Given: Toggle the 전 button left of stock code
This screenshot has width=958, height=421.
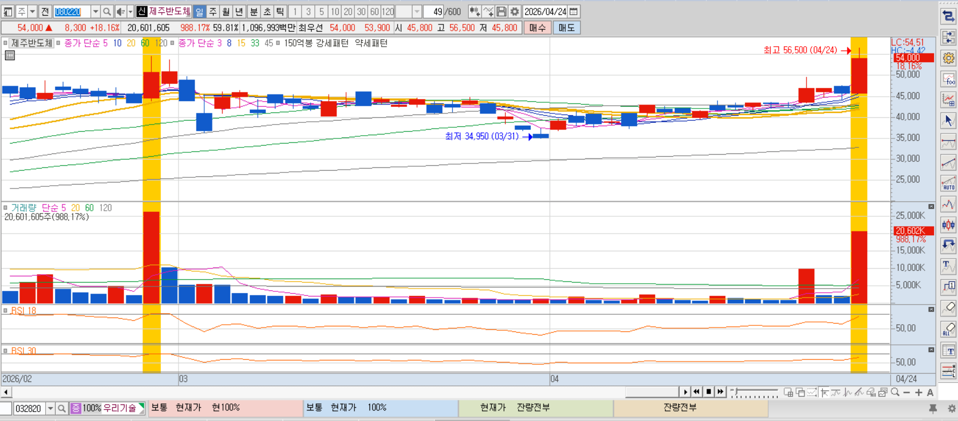Looking at the screenshot, I should click(45, 12).
